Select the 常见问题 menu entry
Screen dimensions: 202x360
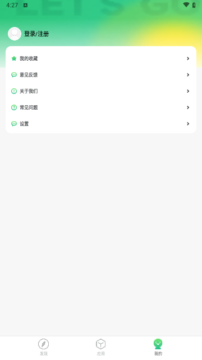[101, 107]
